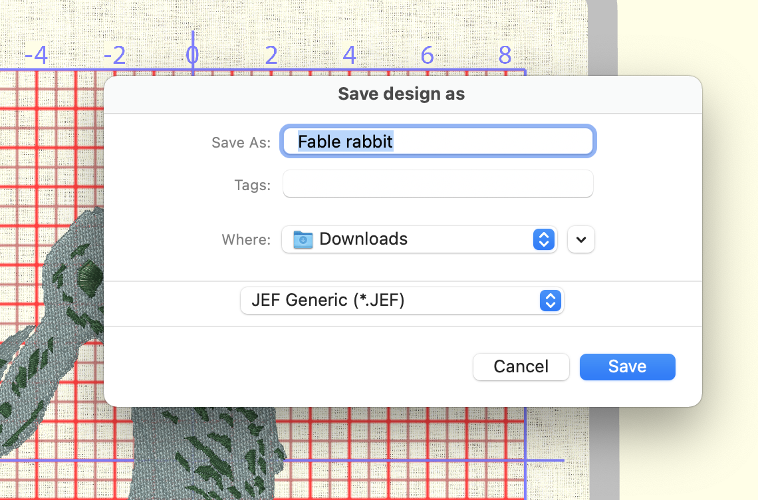Viewport: 758px width, 500px height.
Task: Click the blue arrows on format selector
Action: (x=550, y=301)
